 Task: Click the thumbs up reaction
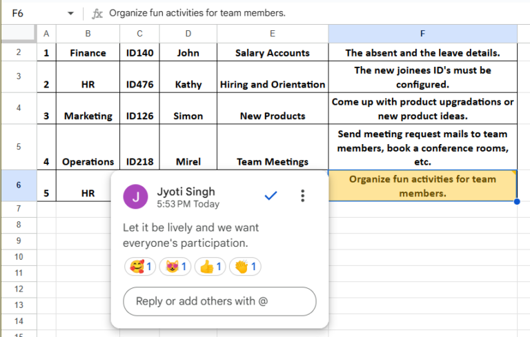click(x=210, y=267)
